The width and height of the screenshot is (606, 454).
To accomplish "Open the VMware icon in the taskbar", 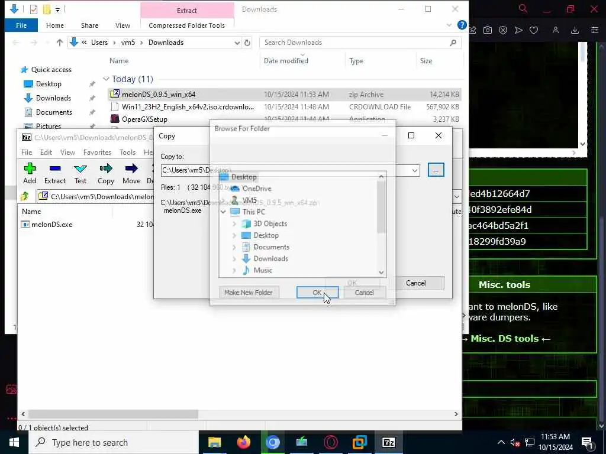I will click(x=359, y=442).
